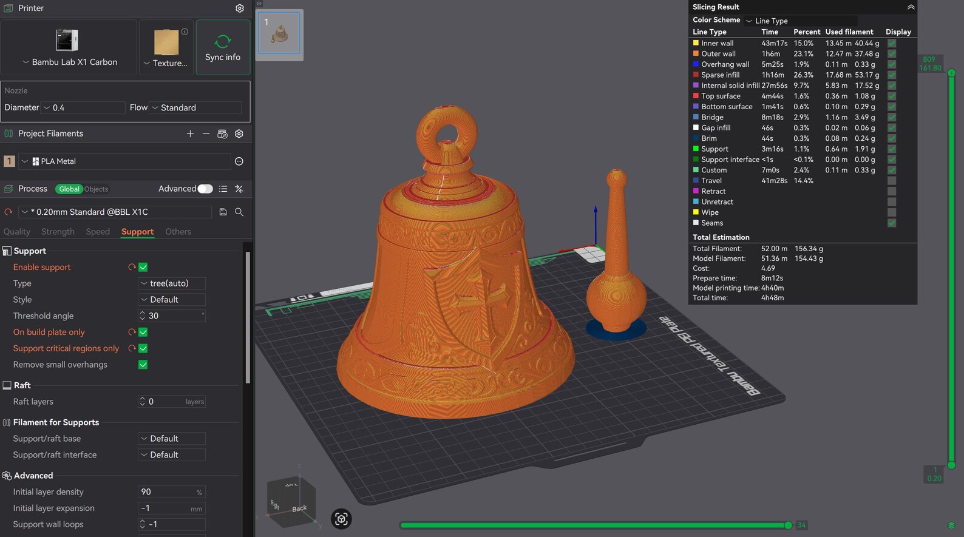Viewport: 964px width, 537px height.
Task: Click compare presets icon
Action: [239, 189]
